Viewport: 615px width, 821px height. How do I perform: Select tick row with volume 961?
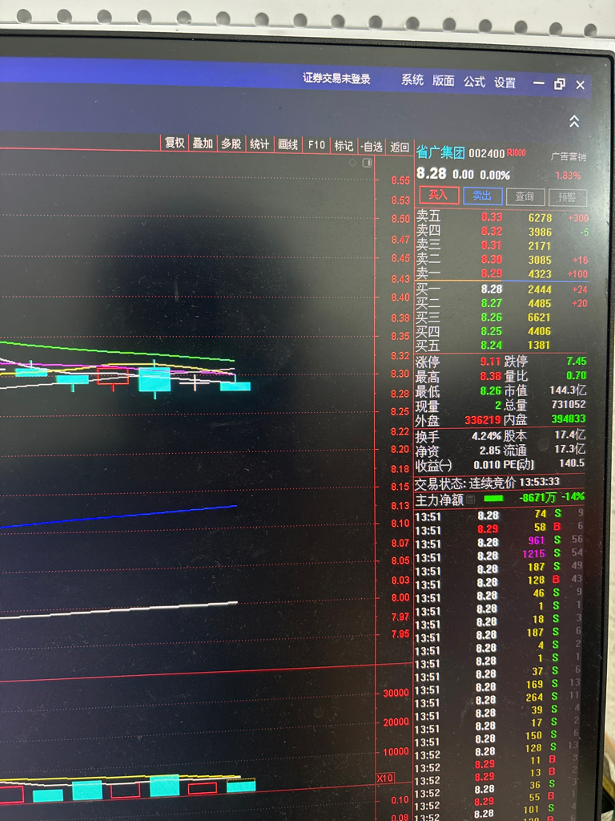498,540
